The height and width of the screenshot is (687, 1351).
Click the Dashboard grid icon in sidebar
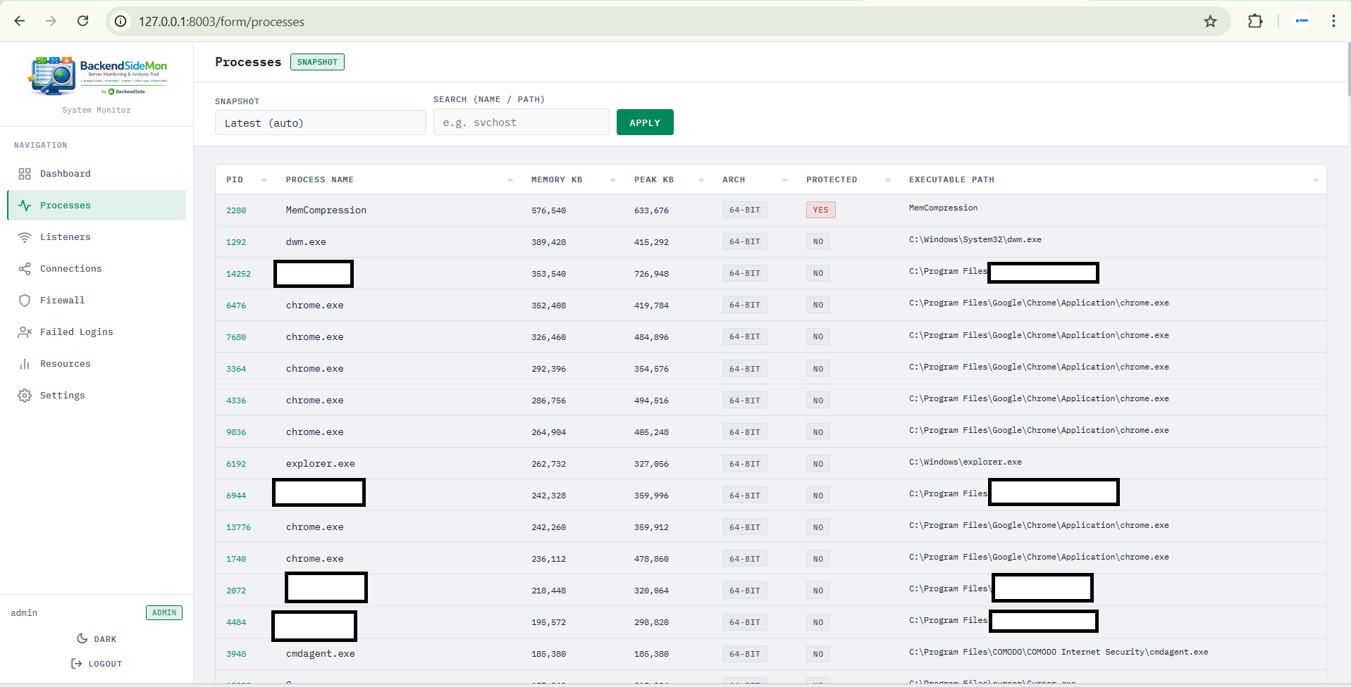(25, 174)
